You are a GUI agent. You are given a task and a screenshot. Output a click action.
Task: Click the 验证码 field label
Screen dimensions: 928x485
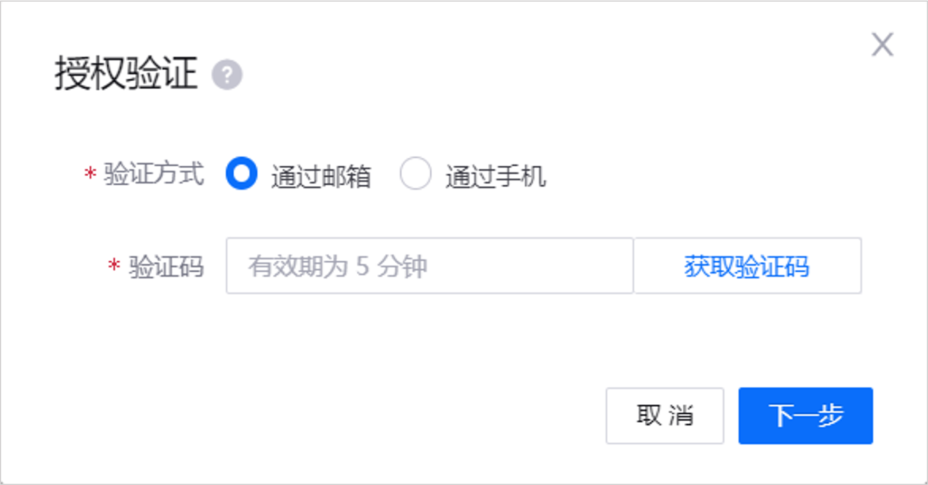pos(166,266)
